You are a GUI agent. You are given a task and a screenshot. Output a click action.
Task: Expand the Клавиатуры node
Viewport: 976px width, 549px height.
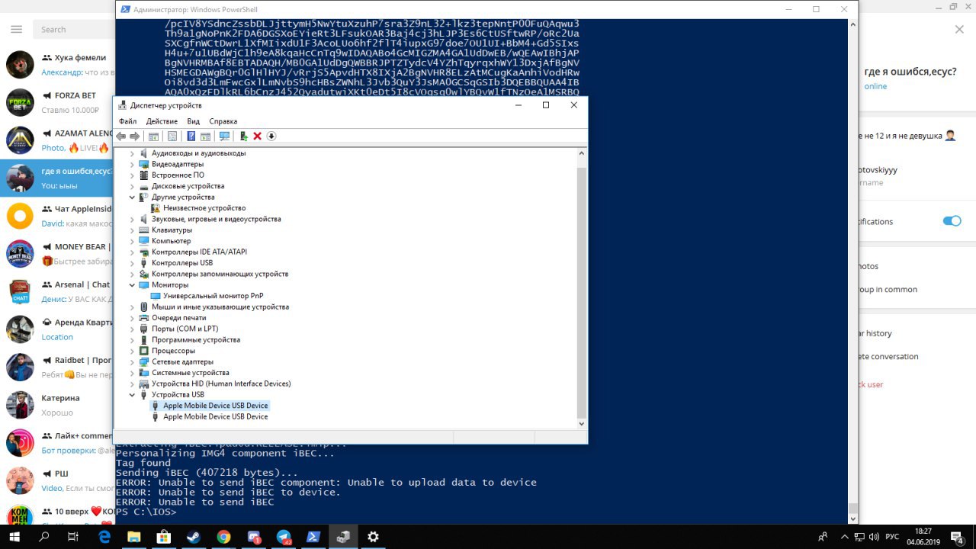132,230
